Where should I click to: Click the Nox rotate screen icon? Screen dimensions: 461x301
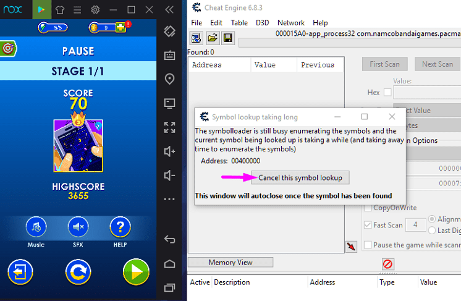(170, 31)
